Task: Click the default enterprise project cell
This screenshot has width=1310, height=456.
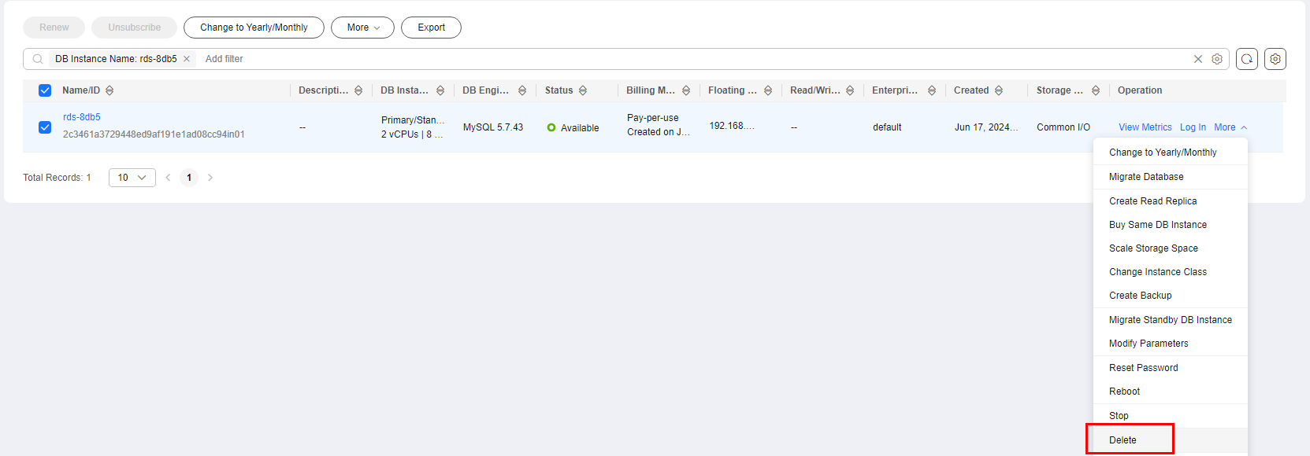Action: 887,127
